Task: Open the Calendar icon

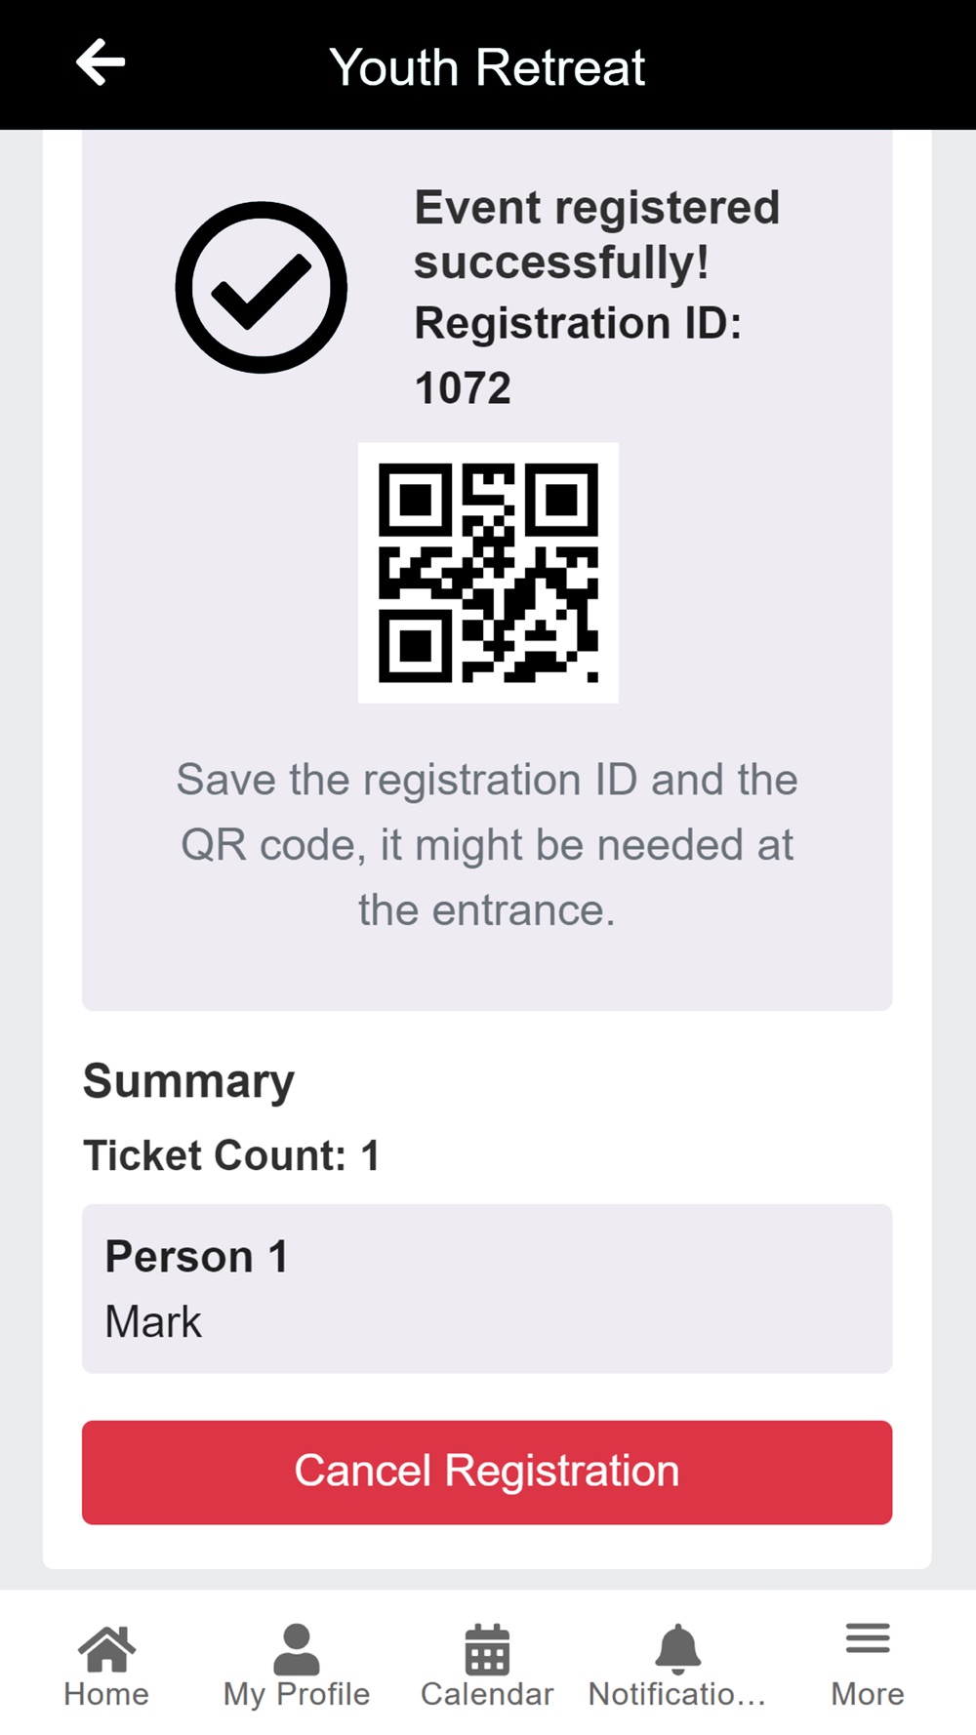Action: point(487,1649)
